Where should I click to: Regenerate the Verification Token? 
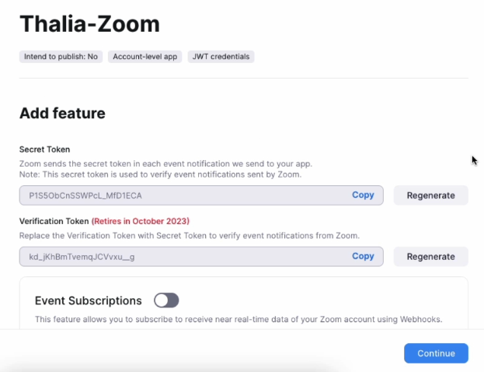pyautogui.click(x=430, y=256)
